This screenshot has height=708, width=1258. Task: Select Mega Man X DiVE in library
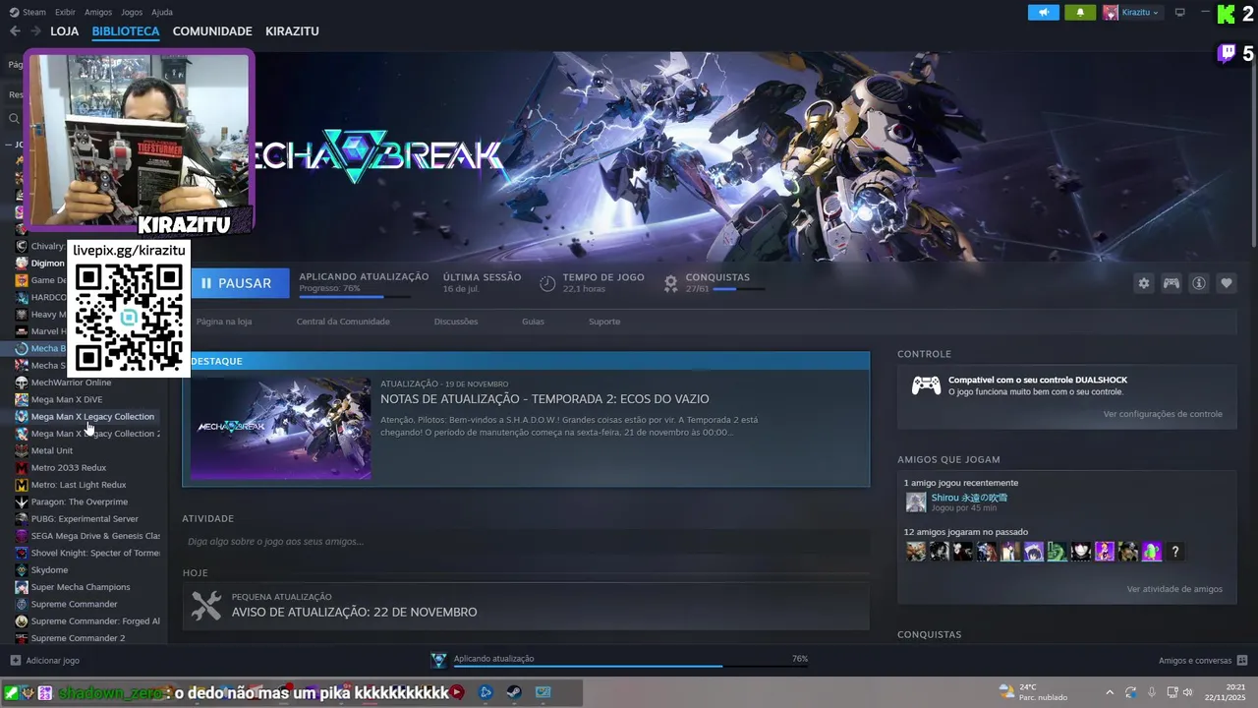click(x=66, y=400)
